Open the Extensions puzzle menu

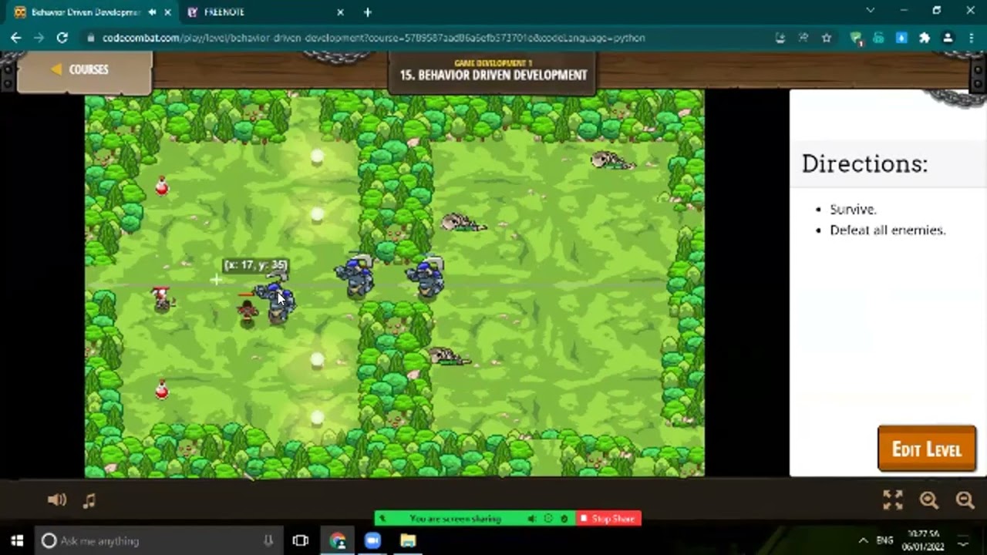[x=924, y=37]
